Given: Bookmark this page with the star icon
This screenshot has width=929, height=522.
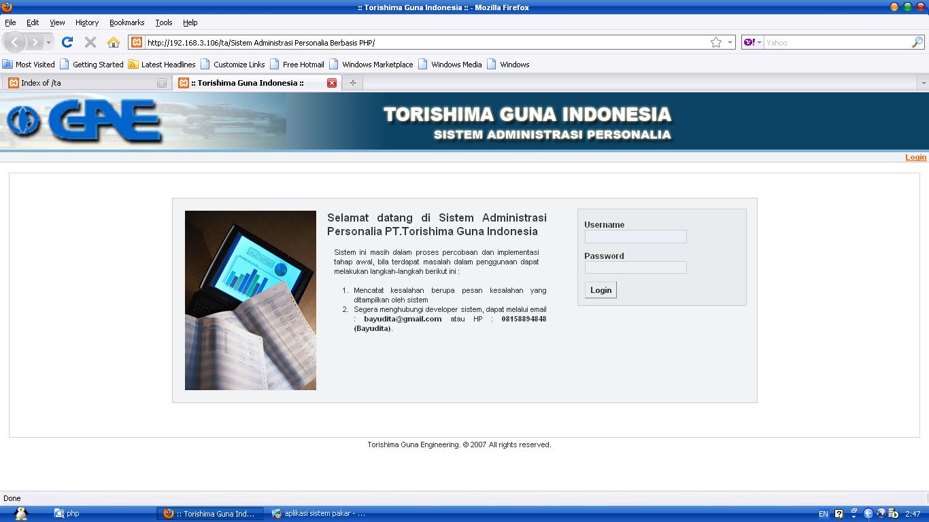Looking at the screenshot, I should click(x=715, y=42).
